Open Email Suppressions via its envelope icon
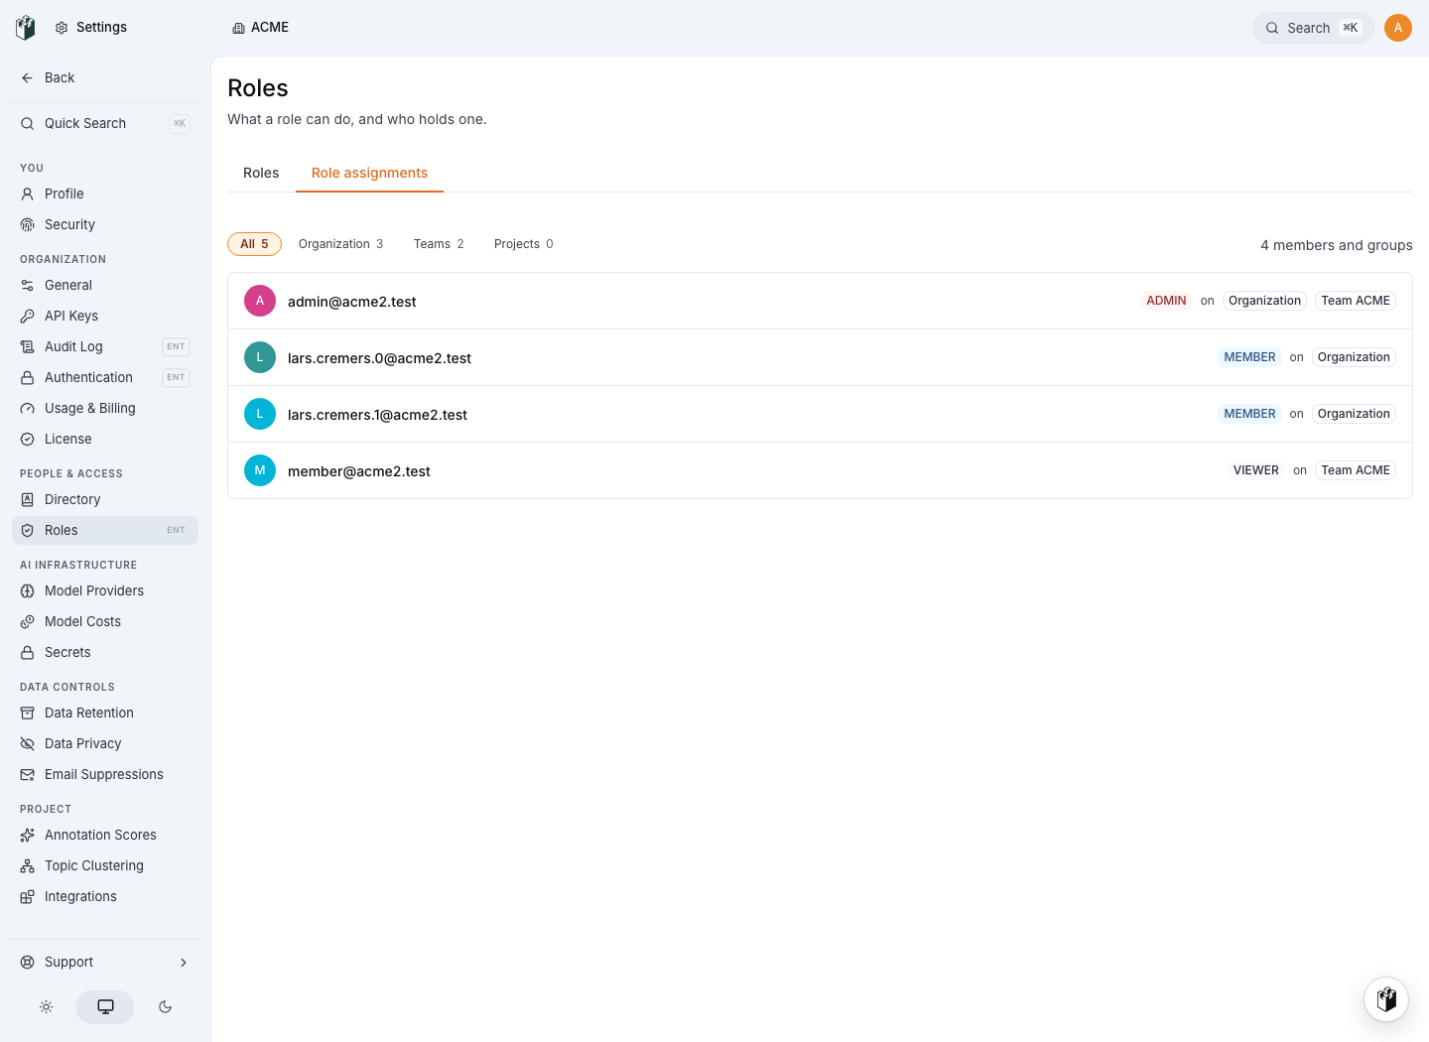 28,775
